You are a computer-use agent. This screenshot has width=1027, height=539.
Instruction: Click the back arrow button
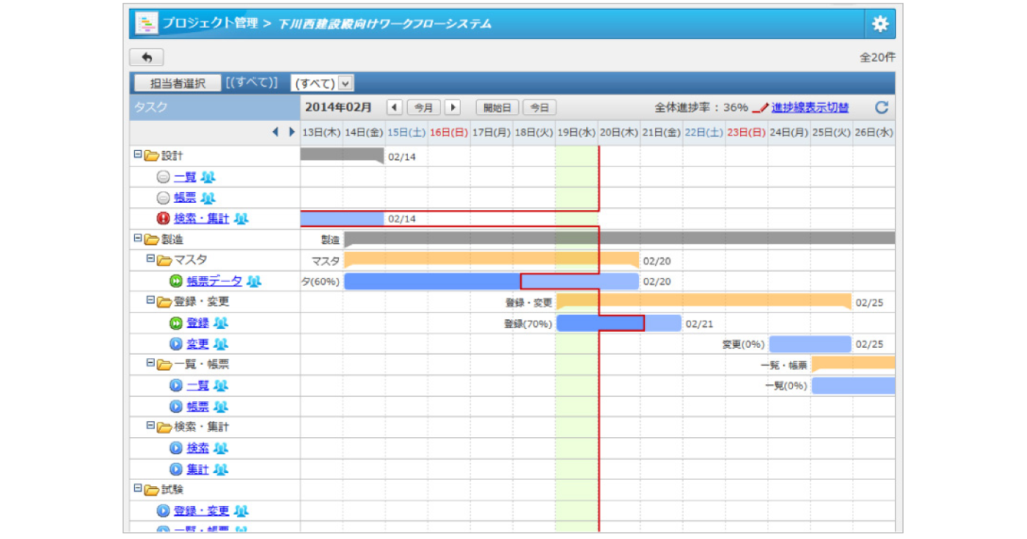point(147,57)
